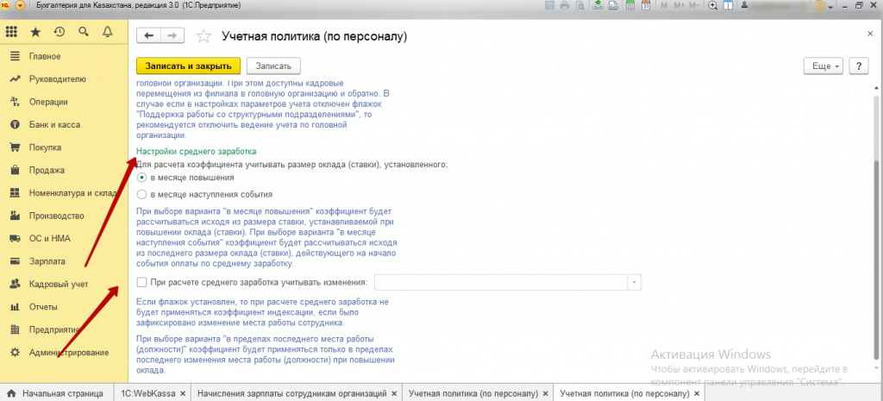Click the M memory button in title bar
Image resolution: width=883 pixels, height=401 pixels.
(x=664, y=5)
